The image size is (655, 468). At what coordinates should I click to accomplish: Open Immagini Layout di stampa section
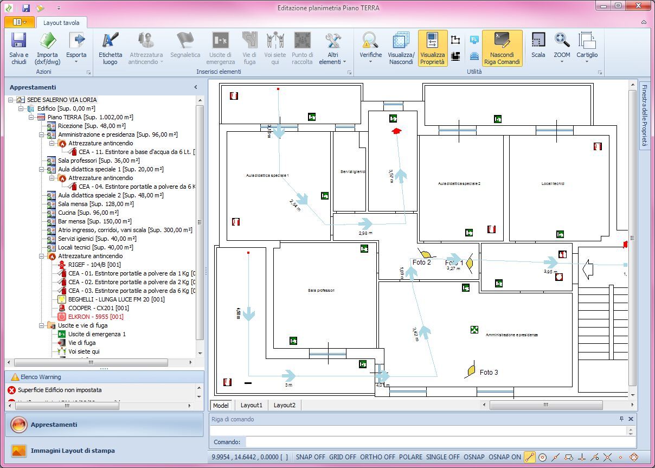click(73, 451)
